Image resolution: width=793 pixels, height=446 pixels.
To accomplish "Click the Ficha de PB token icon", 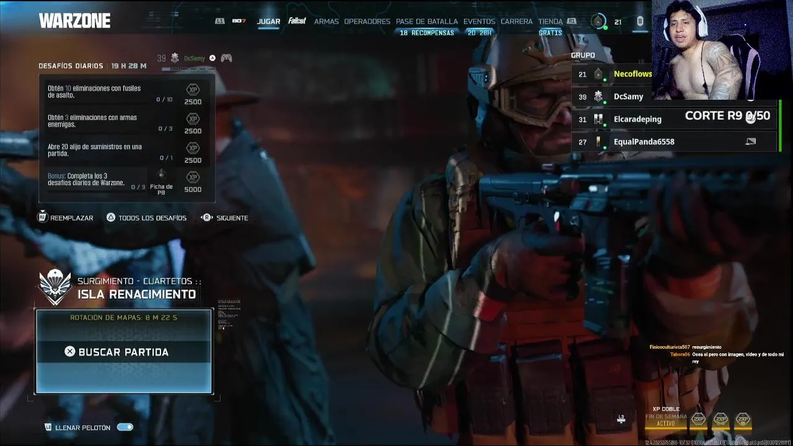I will click(x=161, y=175).
